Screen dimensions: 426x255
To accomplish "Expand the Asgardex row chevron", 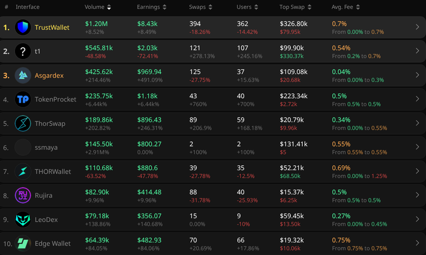I will point(417,75).
